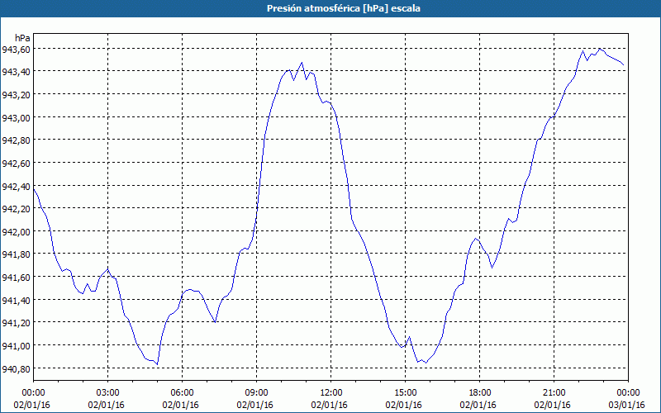Click the 942,80 y-axis label

click(x=16, y=140)
